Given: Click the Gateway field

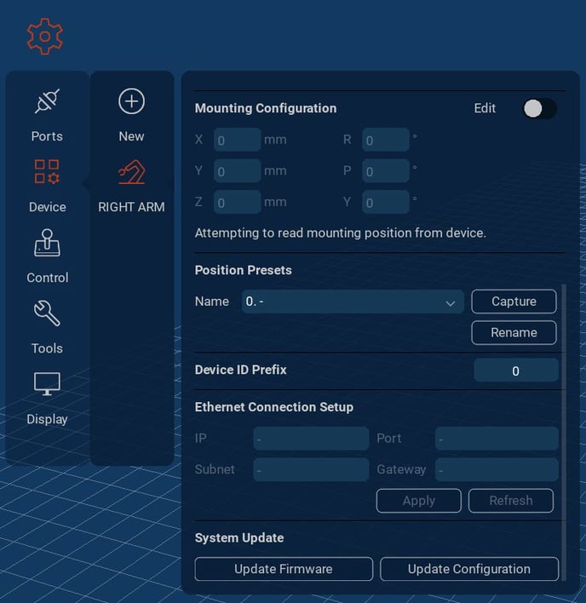Looking at the screenshot, I should coord(497,469).
